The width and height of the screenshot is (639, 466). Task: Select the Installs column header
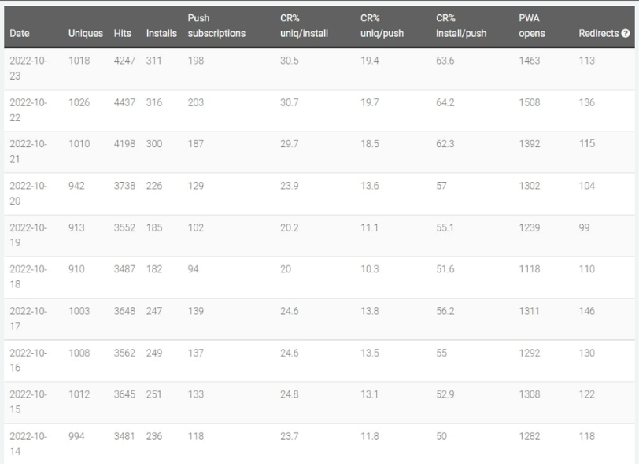[161, 33]
